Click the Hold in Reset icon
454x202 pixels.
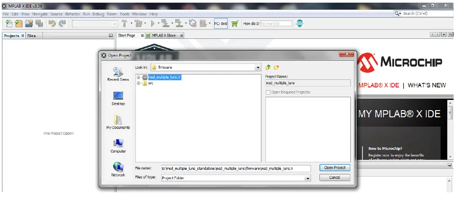coord(193,23)
